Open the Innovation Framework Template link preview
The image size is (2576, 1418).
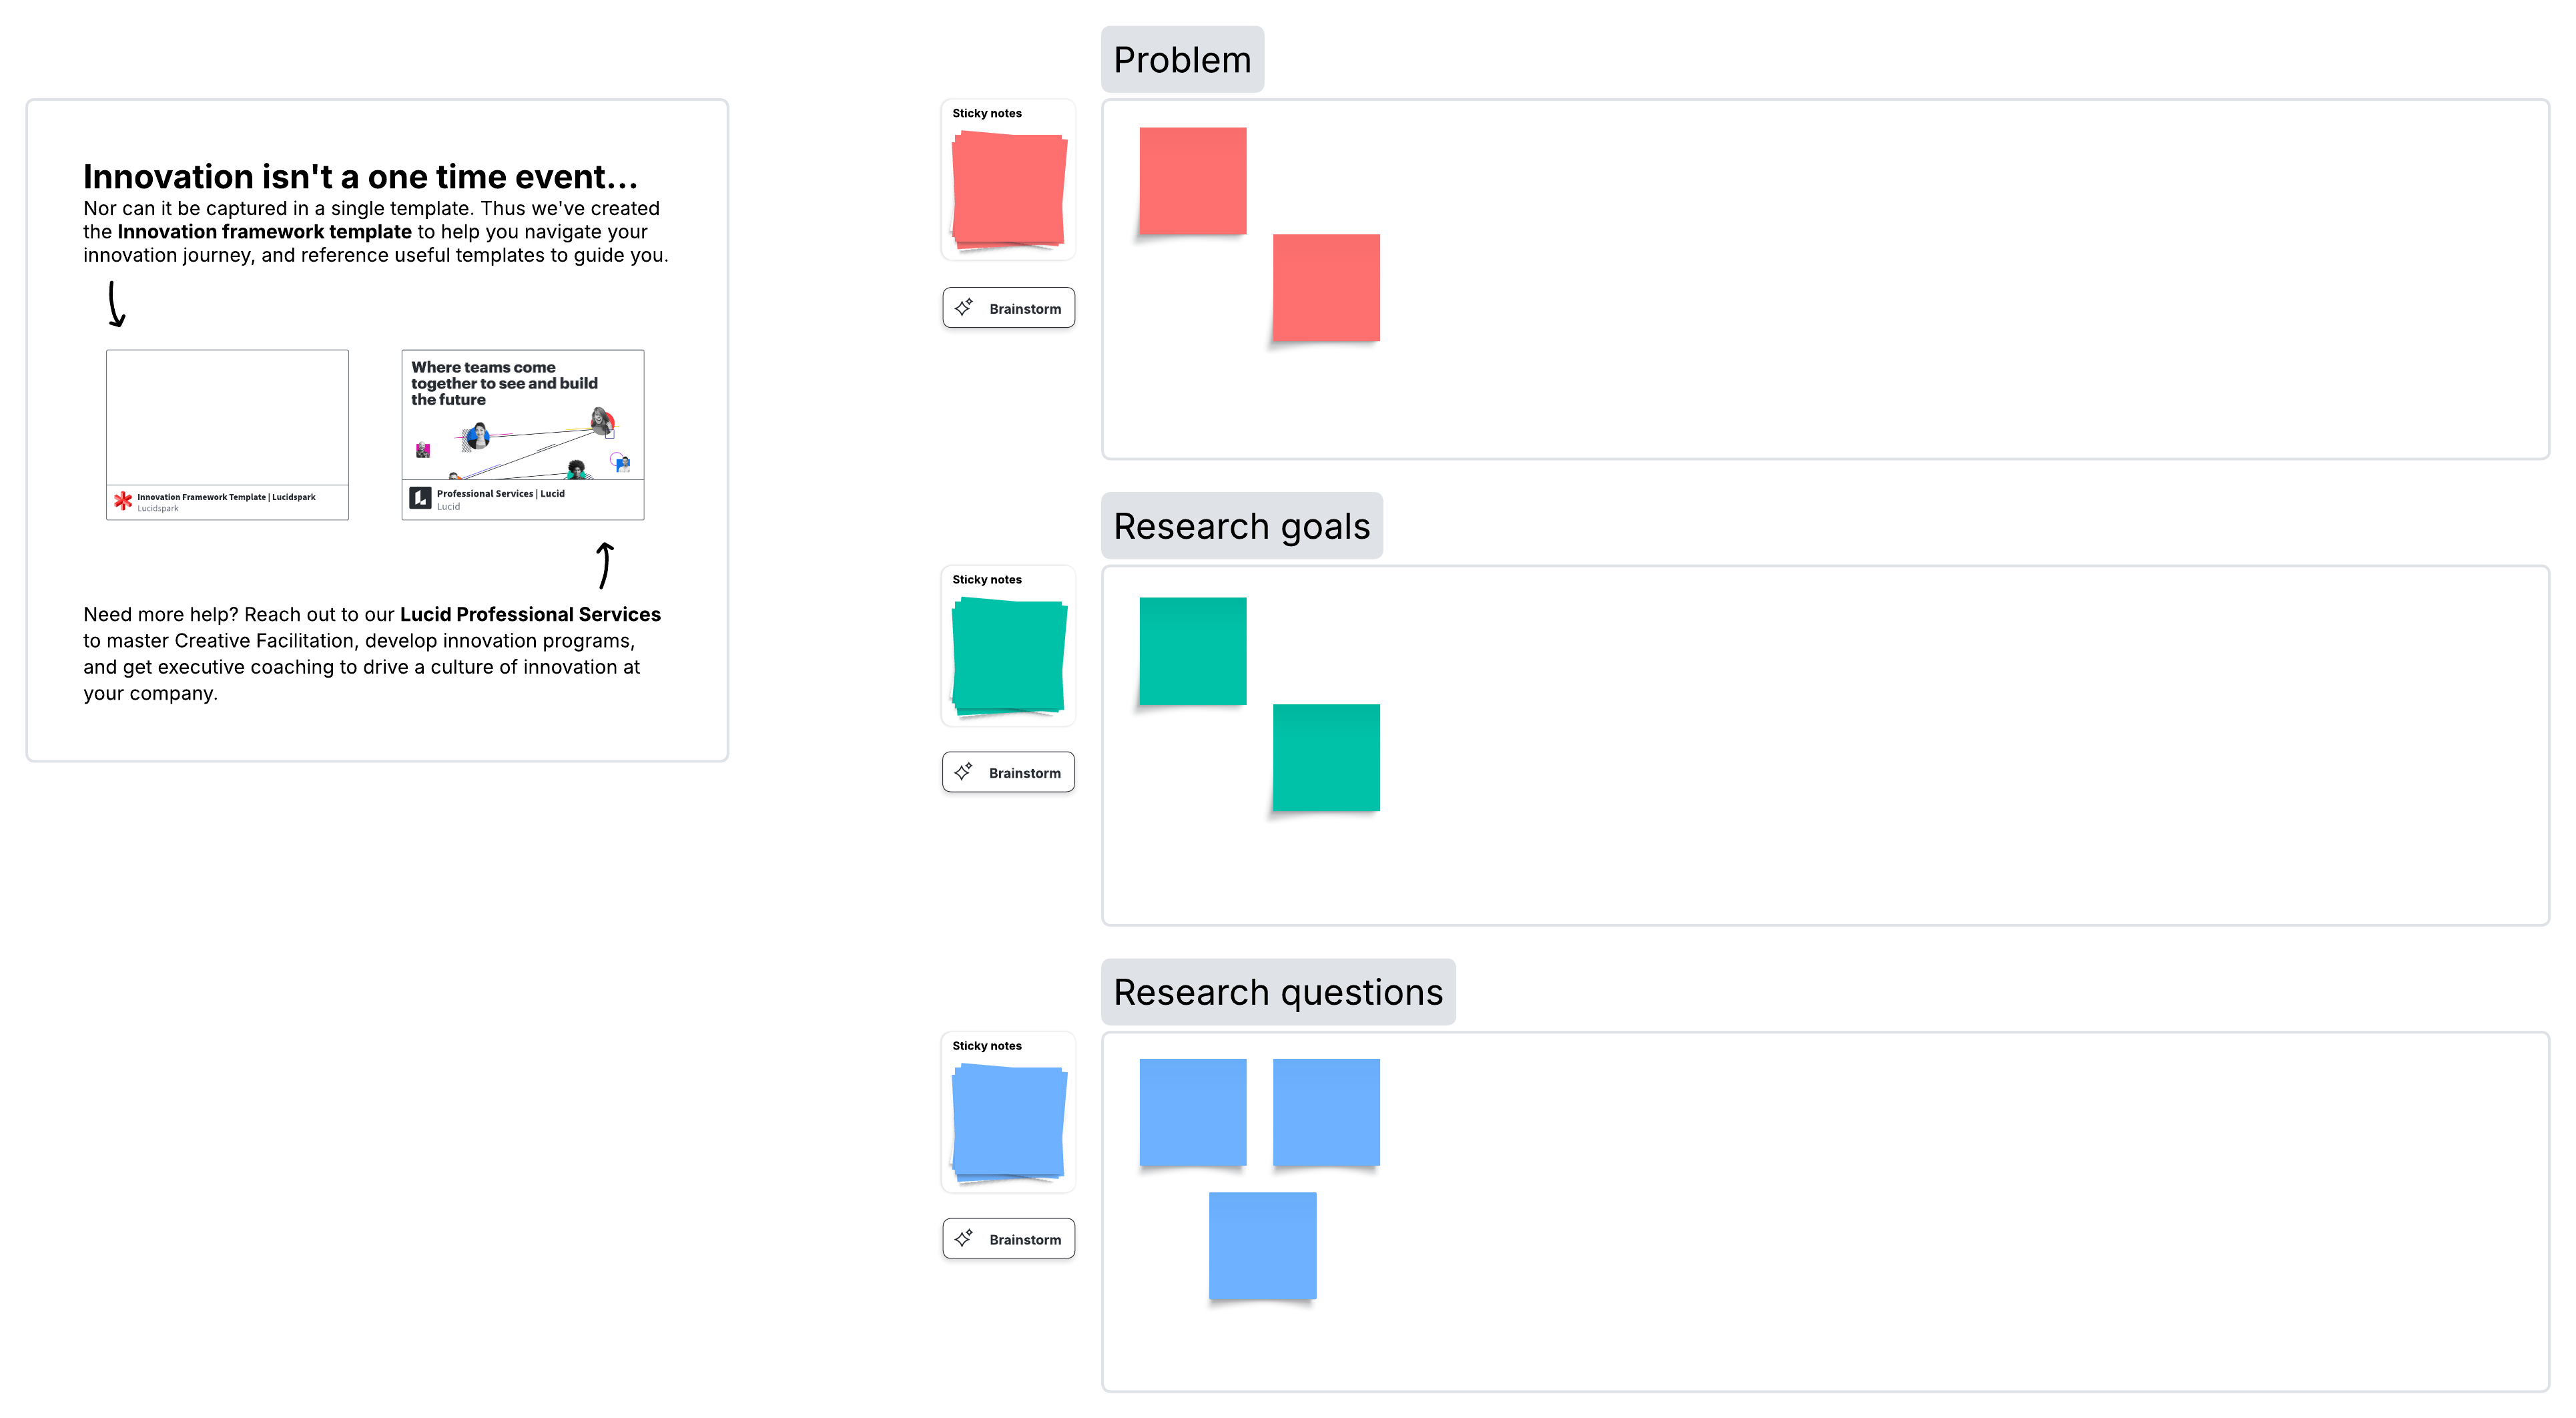[227, 433]
